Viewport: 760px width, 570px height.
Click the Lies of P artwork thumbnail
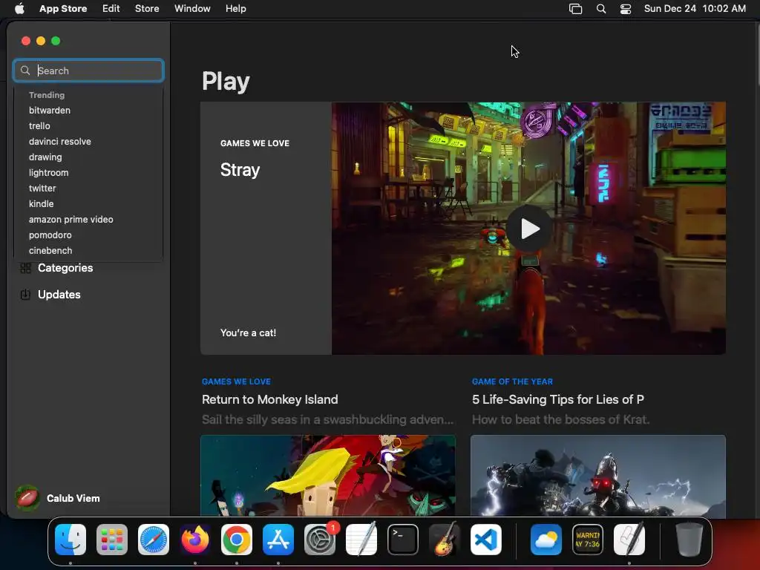(x=598, y=476)
